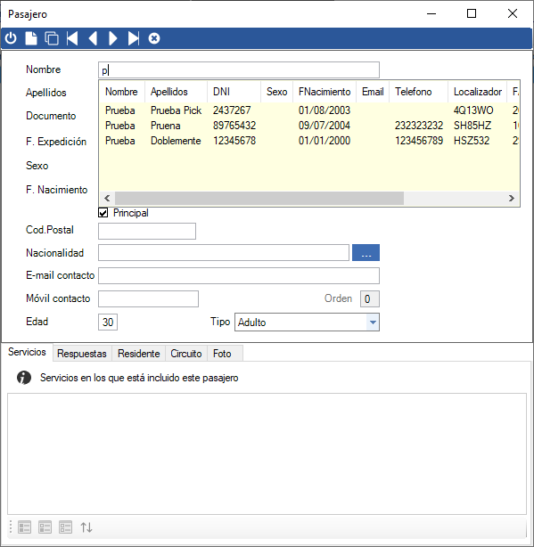The width and height of the screenshot is (534, 547).
Task: Click localizador 4Q13WO
Action: 473,110
